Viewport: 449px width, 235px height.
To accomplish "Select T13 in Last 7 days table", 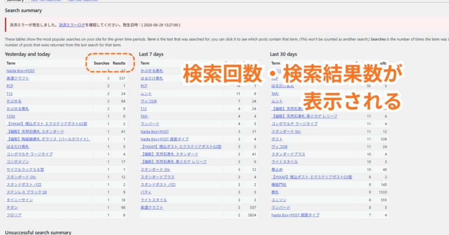I will click(x=143, y=109).
